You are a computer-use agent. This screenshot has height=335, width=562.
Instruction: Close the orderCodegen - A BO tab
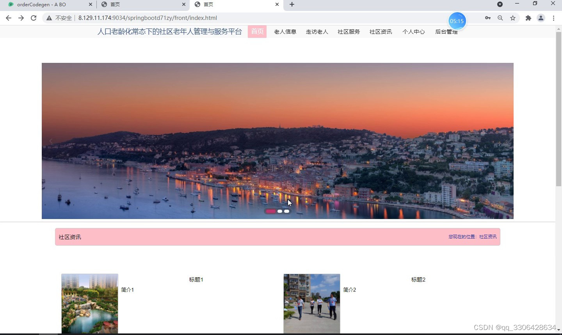click(x=91, y=5)
